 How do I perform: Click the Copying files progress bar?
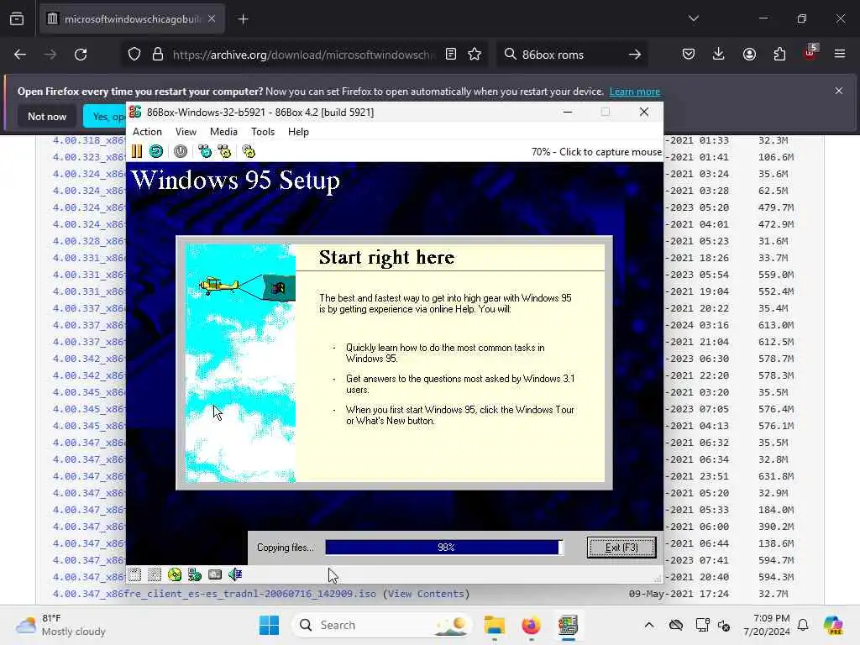[444, 548]
